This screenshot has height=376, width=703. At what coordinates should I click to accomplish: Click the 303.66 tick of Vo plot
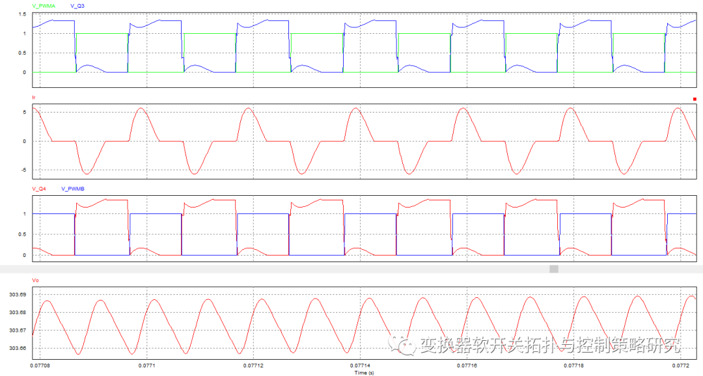[18, 348]
